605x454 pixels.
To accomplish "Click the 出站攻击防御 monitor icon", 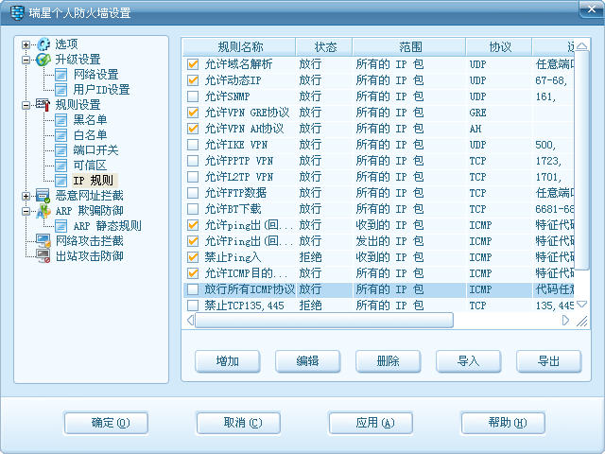I will [43, 256].
